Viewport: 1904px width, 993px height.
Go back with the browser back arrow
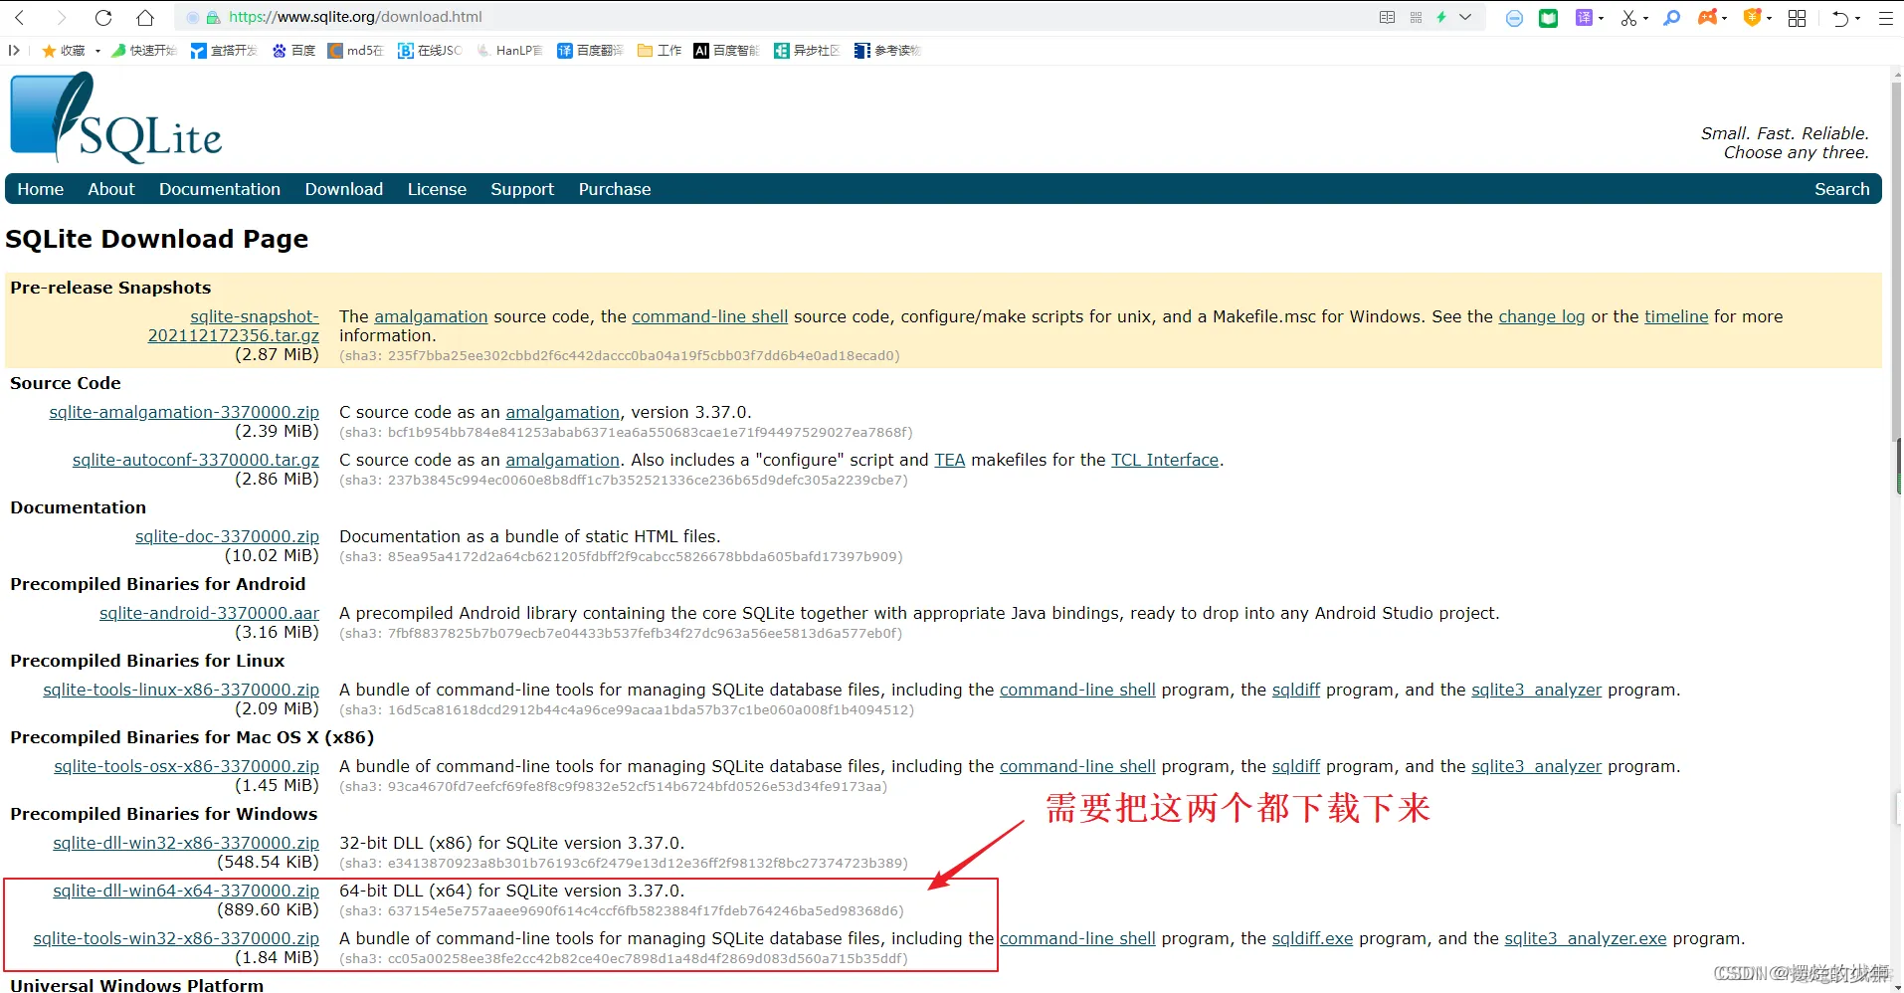click(x=19, y=18)
